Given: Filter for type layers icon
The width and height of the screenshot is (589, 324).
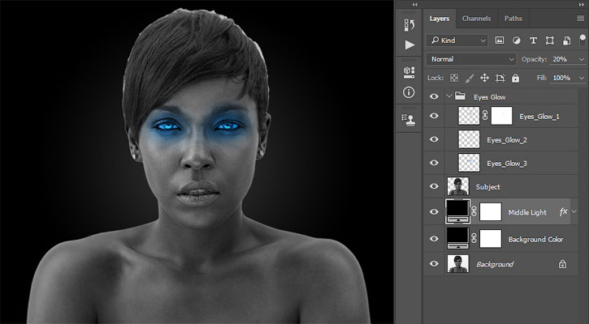Looking at the screenshot, I should 533,40.
